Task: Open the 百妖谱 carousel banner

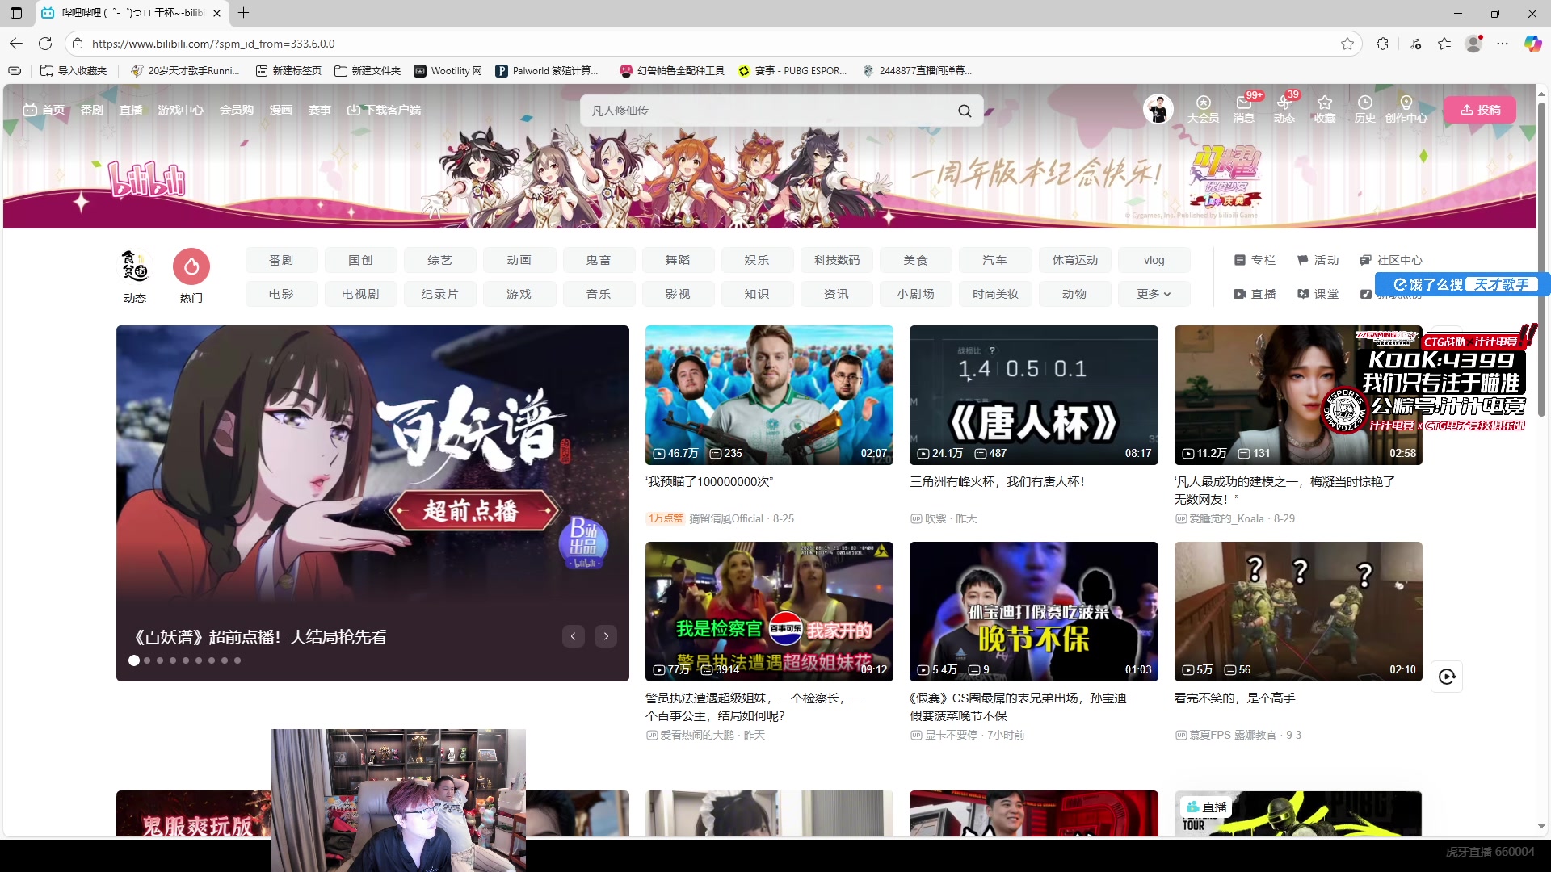Action: coord(372,503)
